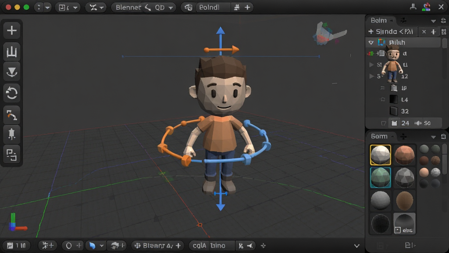Select the green sphere material swatch
This screenshot has height=253, width=449.
pos(380,177)
